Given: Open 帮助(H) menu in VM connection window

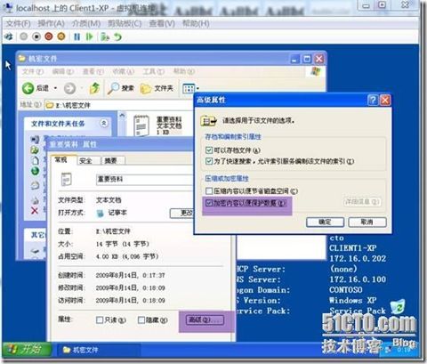Looking at the screenshot, I should coord(196,23).
